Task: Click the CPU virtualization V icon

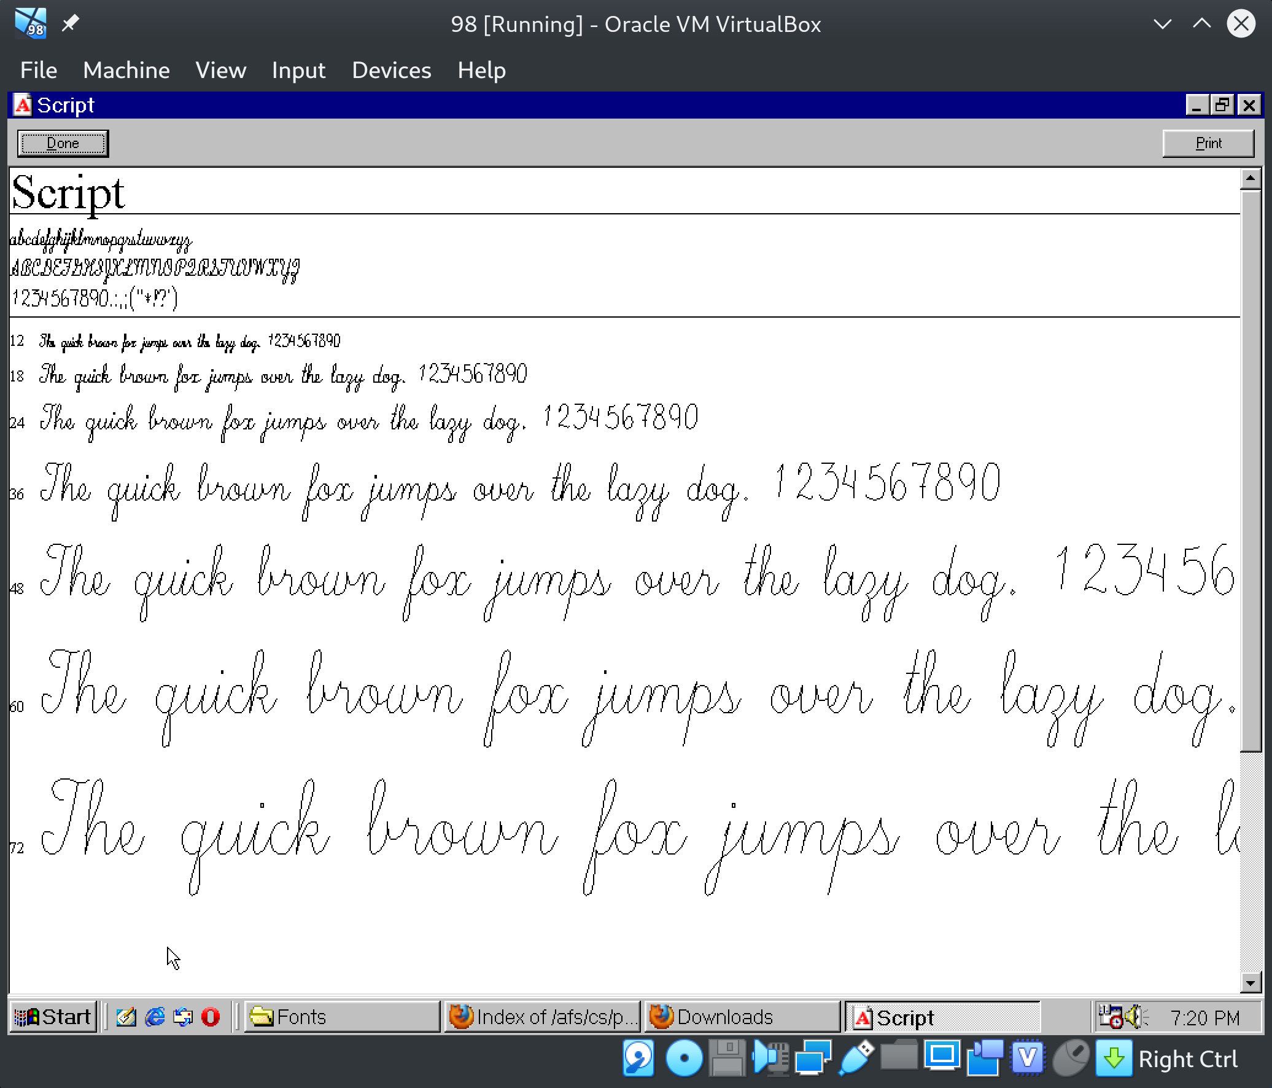Action: click(1028, 1059)
